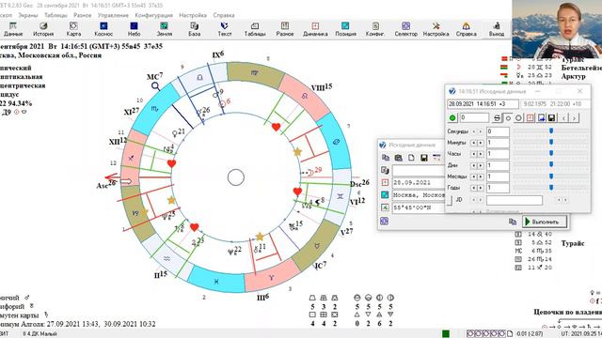Screen dimensions: 602x338
Task: Open the Справка help toolbar icon
Action: coord(467,29)
